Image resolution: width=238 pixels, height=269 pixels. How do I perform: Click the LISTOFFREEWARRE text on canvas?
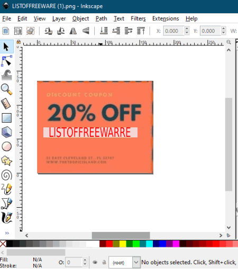pyautogui.click(x=90, y=132)
